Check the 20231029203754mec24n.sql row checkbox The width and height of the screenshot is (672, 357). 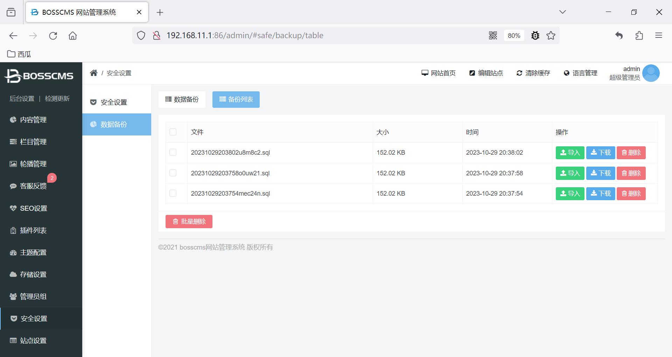click(173, 193)
